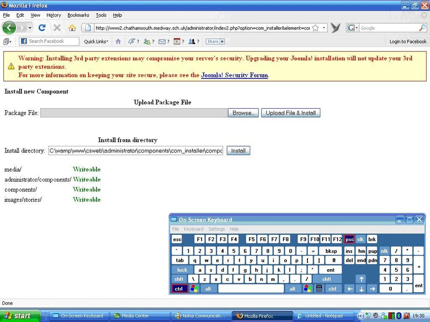Image resolution: width=430 pixels, height=322 pixels.
Task: Open the search engine selector dropdown
Action: 353,27
